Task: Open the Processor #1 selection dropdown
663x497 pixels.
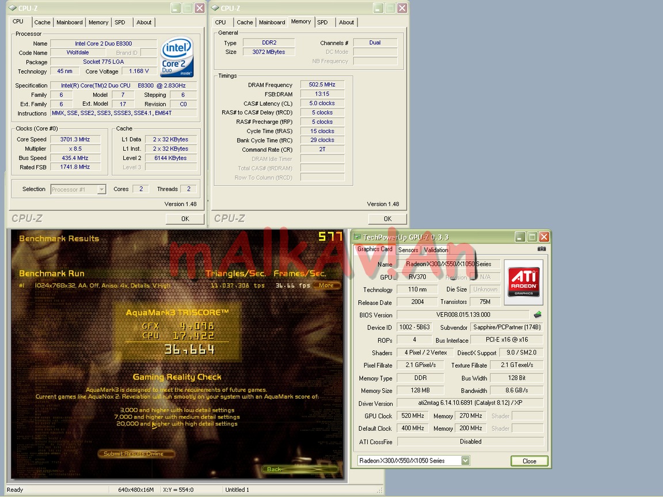Action: (x=101, y=189)
